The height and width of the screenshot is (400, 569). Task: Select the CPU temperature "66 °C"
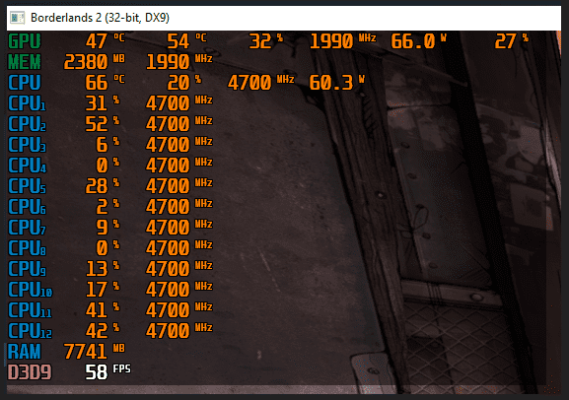[x=106, y=83]
